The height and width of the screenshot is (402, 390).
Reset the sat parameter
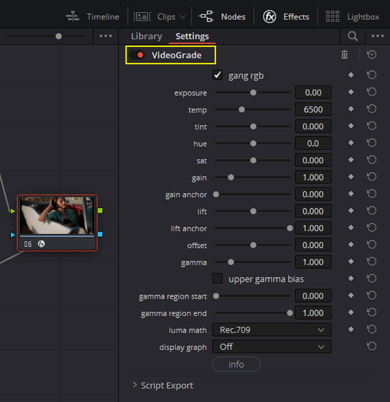click(x=371, y=160)
